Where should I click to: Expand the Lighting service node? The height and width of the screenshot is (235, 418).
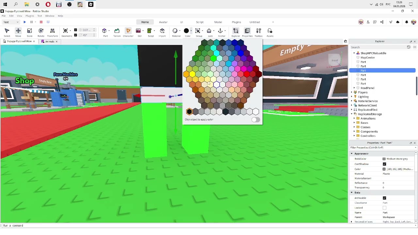352,97
